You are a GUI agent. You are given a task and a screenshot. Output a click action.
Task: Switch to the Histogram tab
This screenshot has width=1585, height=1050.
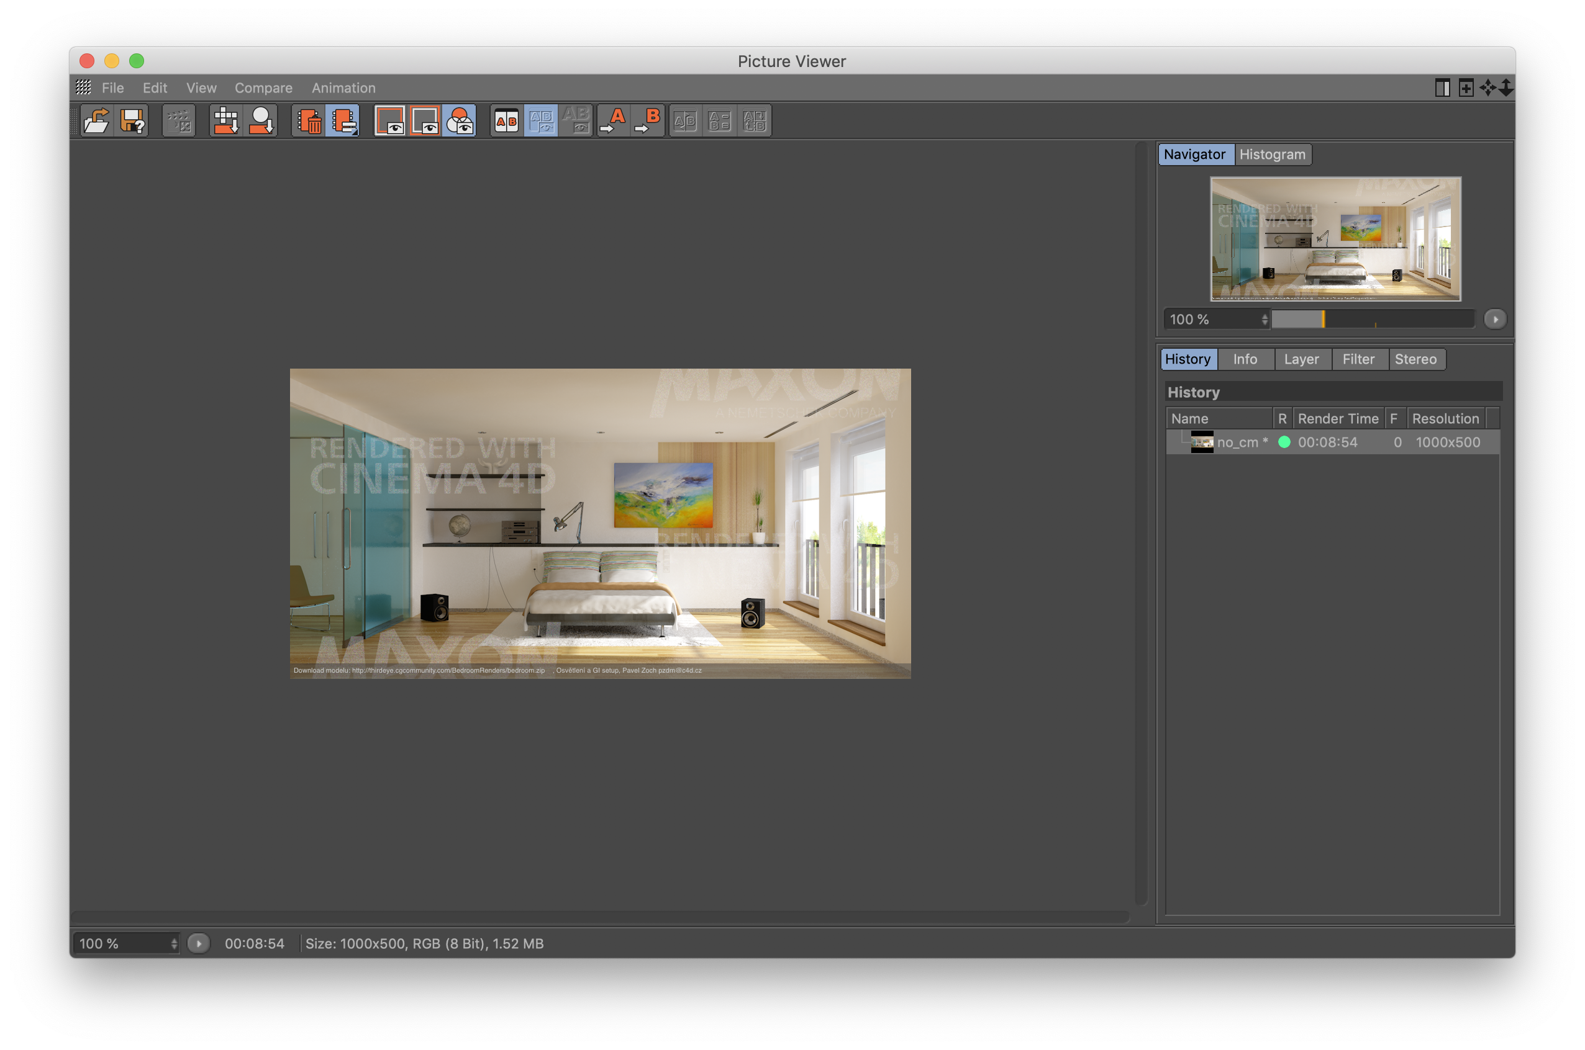[x=1272, y=155]
